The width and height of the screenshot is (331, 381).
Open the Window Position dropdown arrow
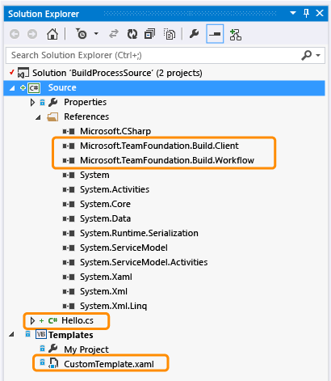point(293,13)
